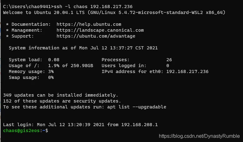The width and height of the screenshot is (243, 142).
Task: Click the command prompt after chaos@gis2eos:~$
Action: [51, 131]
